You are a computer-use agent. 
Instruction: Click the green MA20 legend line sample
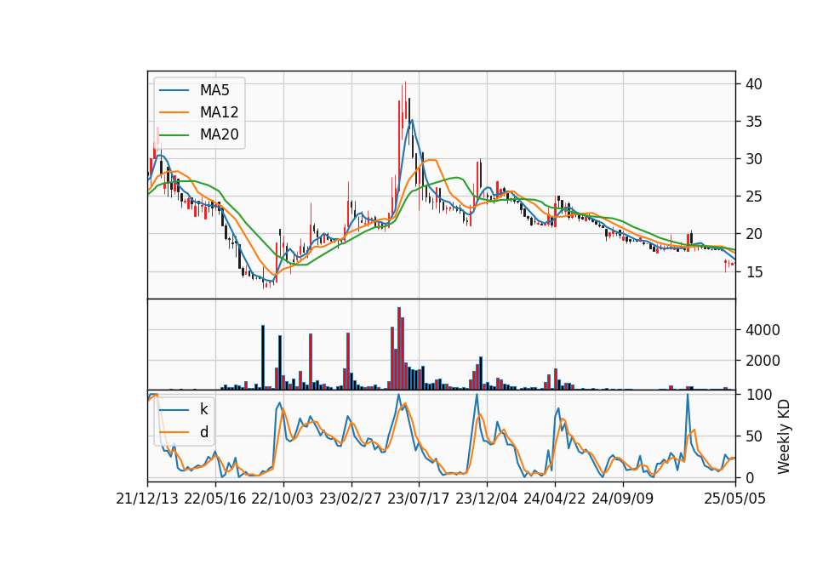[x=174, y=134]
